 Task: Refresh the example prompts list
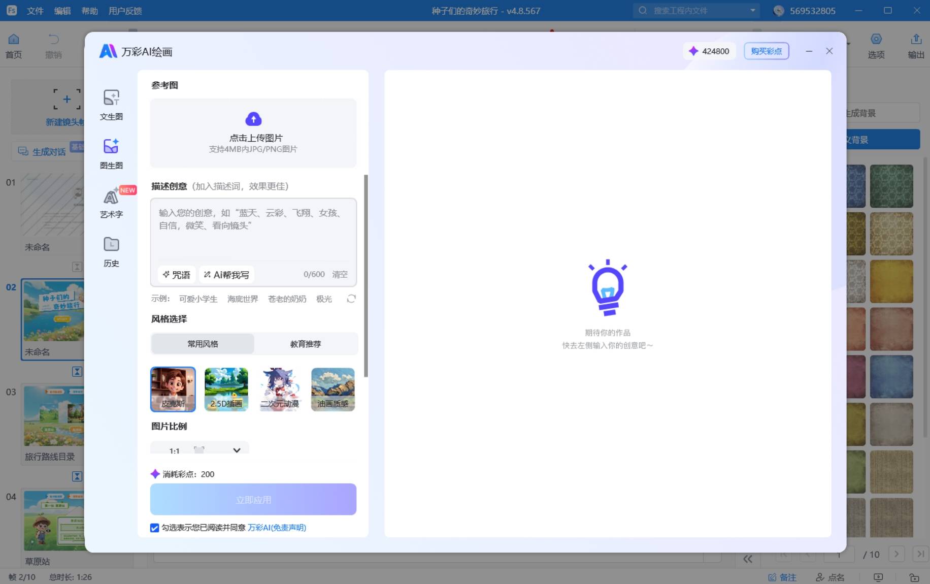pyautogui.click(x=351, y=299)
